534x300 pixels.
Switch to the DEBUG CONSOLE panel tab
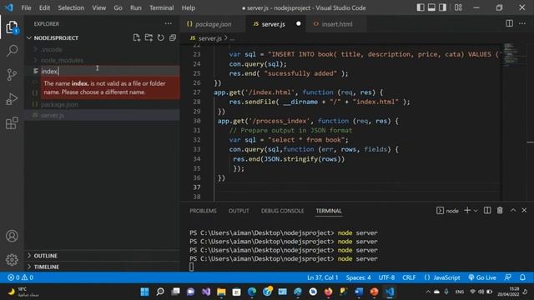pos(282,211)
